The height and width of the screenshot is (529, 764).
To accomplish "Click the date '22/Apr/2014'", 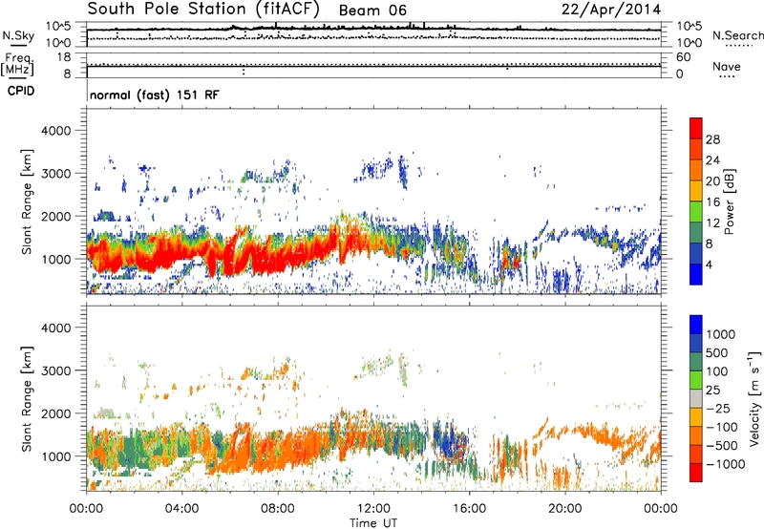I will coord(611,10).
